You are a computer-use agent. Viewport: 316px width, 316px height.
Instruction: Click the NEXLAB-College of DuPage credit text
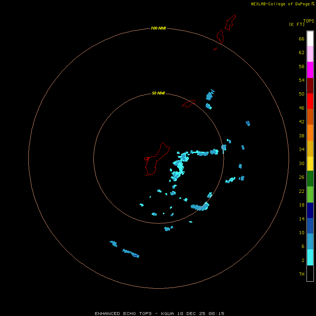coord(282,4)
